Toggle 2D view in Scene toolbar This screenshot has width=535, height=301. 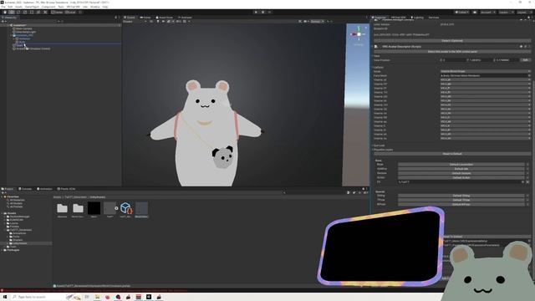point(151,22)
